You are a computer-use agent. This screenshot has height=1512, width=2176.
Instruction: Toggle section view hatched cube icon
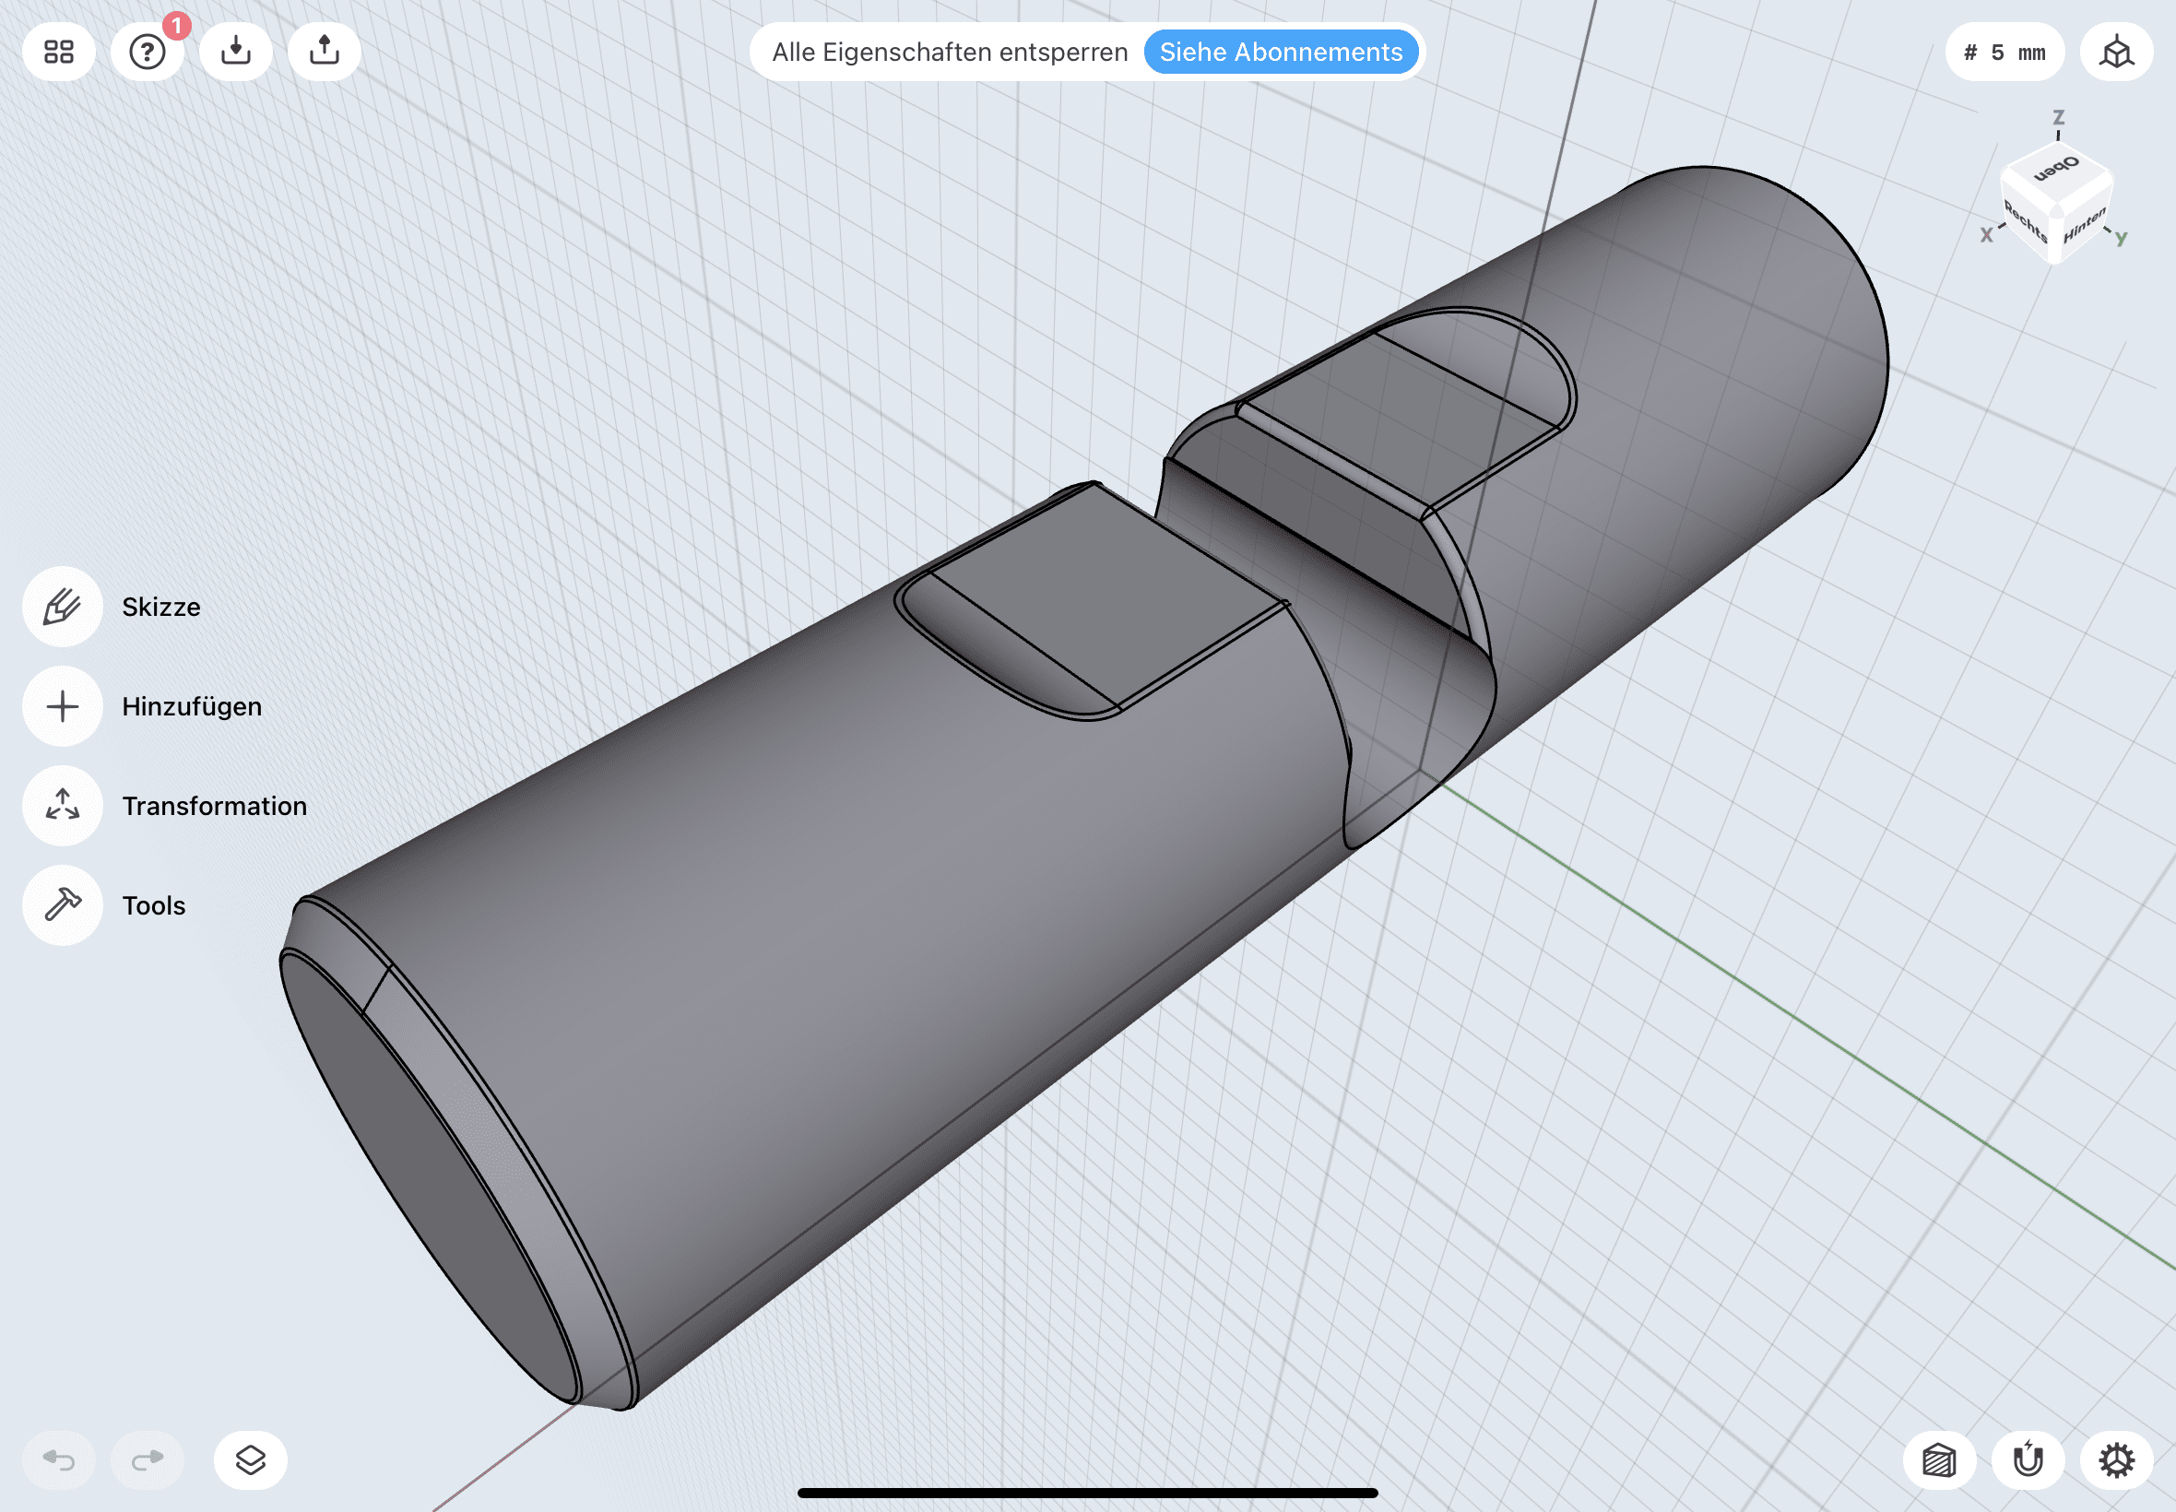tap(1938, 1459)
